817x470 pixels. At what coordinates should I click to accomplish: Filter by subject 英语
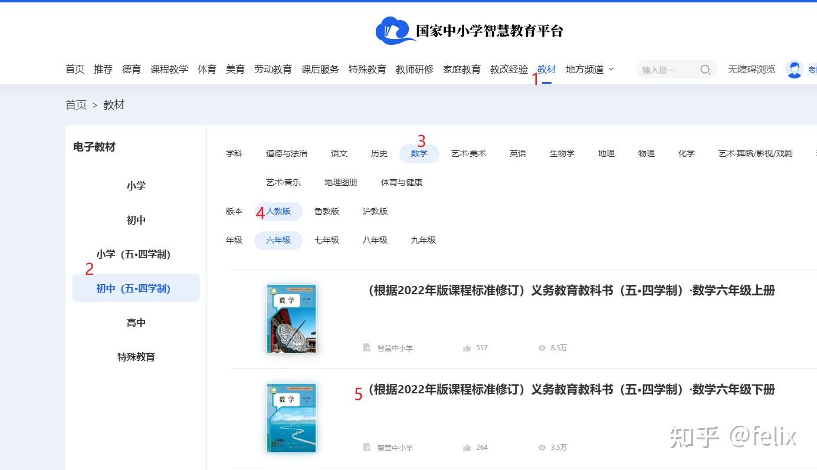tap(518, 153)
